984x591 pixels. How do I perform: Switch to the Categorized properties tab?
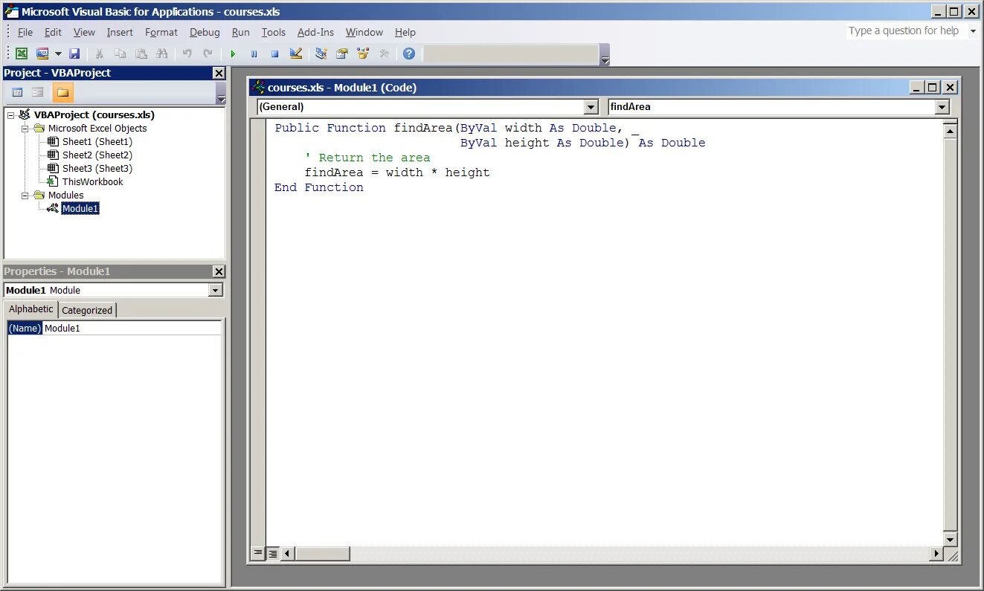click(x=87, y=310)
